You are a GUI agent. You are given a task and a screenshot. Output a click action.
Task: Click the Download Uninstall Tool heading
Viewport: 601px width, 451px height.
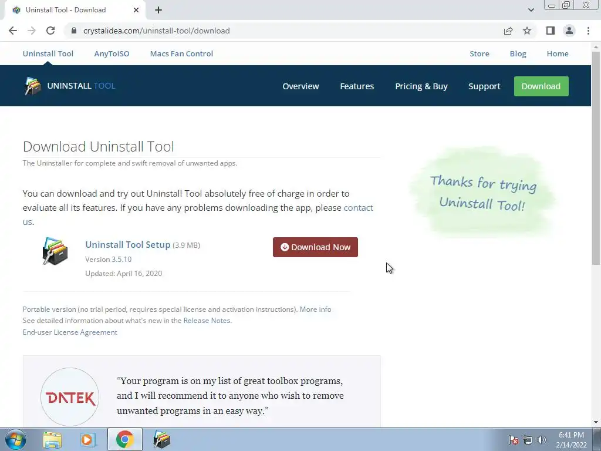coord(99,146)
